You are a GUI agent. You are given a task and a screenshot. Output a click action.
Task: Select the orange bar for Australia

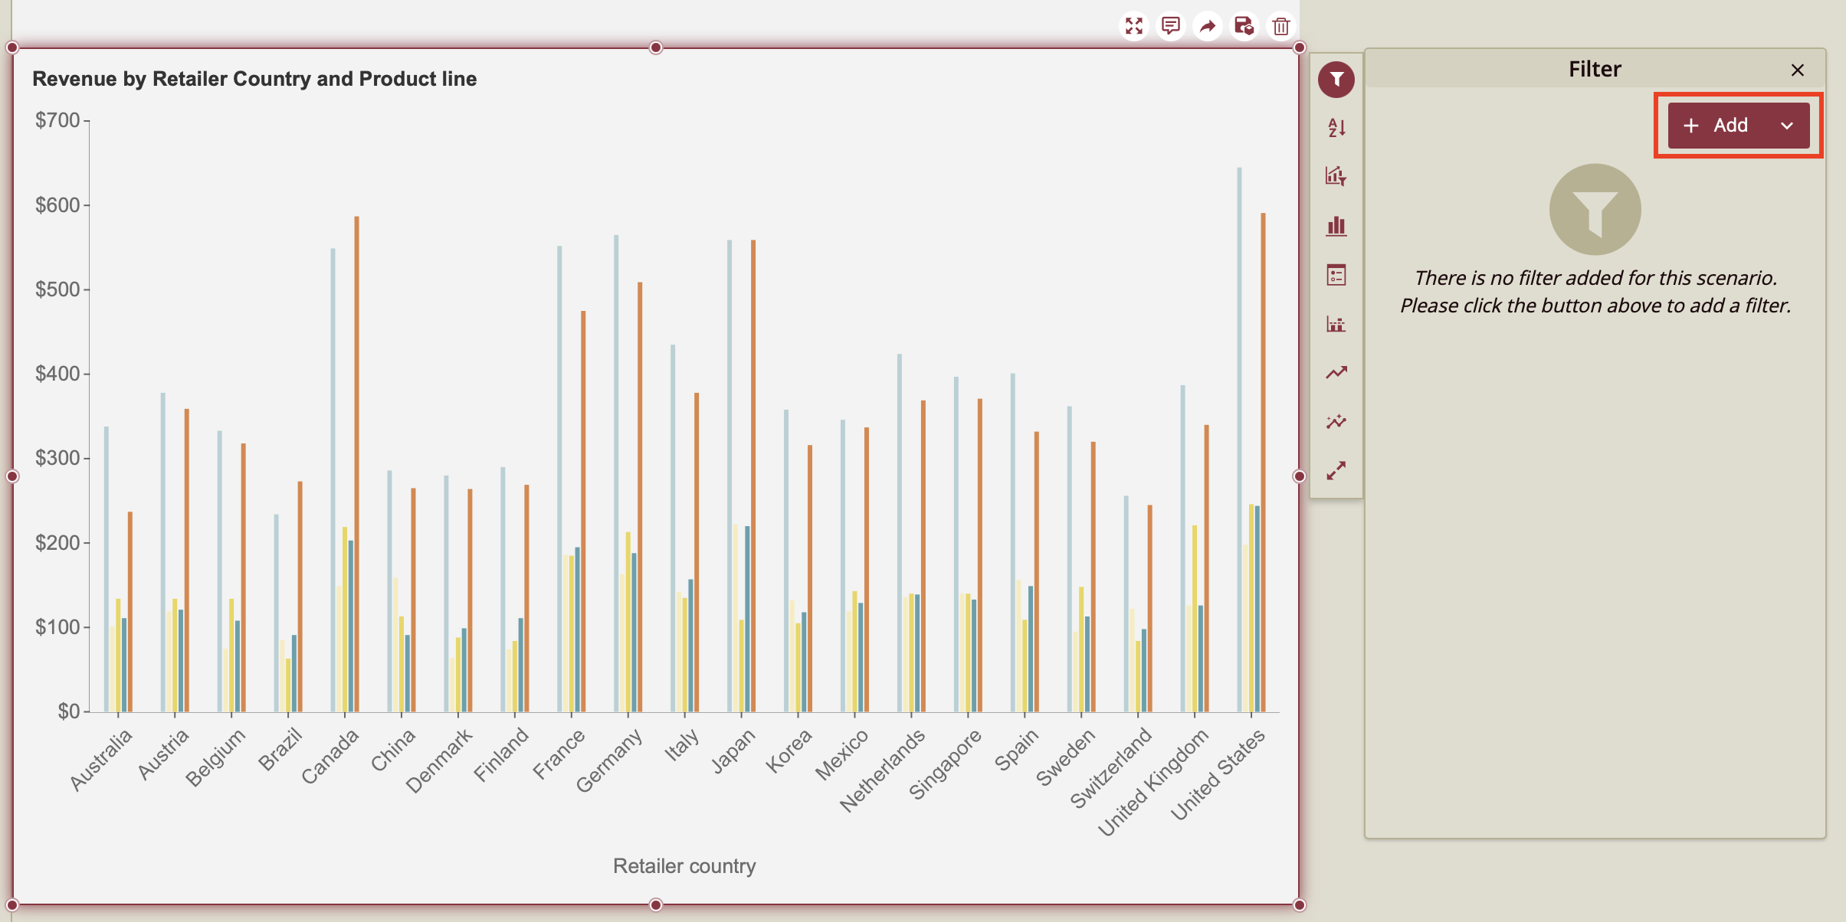click(x=130, y=611)
